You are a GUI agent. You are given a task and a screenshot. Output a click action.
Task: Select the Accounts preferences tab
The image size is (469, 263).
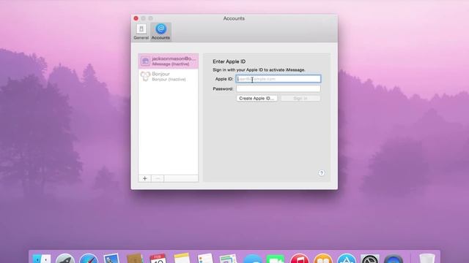coord(160,31)
